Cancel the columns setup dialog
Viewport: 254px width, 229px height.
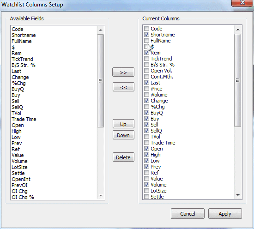(187, 214)
